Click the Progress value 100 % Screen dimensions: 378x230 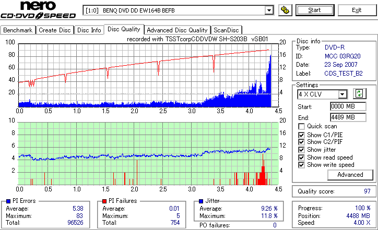tap(363, 208)
